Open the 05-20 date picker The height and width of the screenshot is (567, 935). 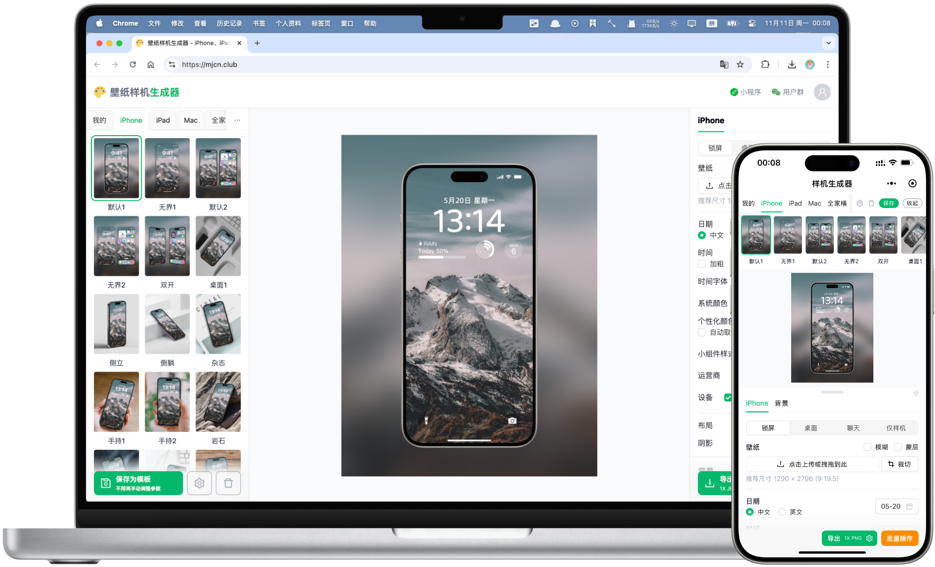pos(896,506)
